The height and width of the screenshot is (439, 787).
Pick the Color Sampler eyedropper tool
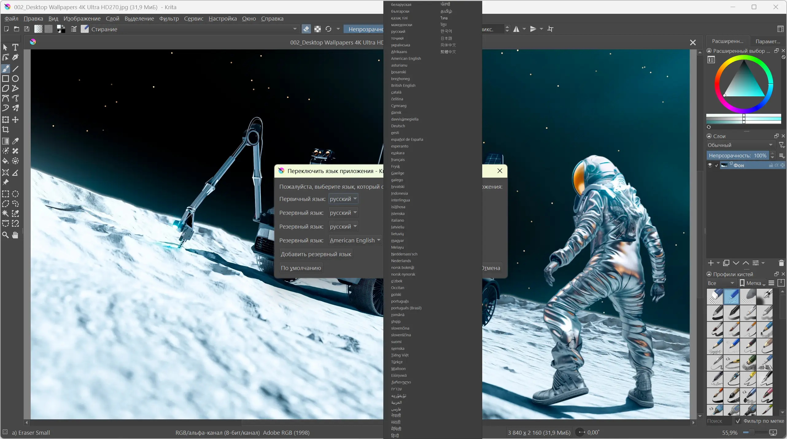tap(15, 141)
